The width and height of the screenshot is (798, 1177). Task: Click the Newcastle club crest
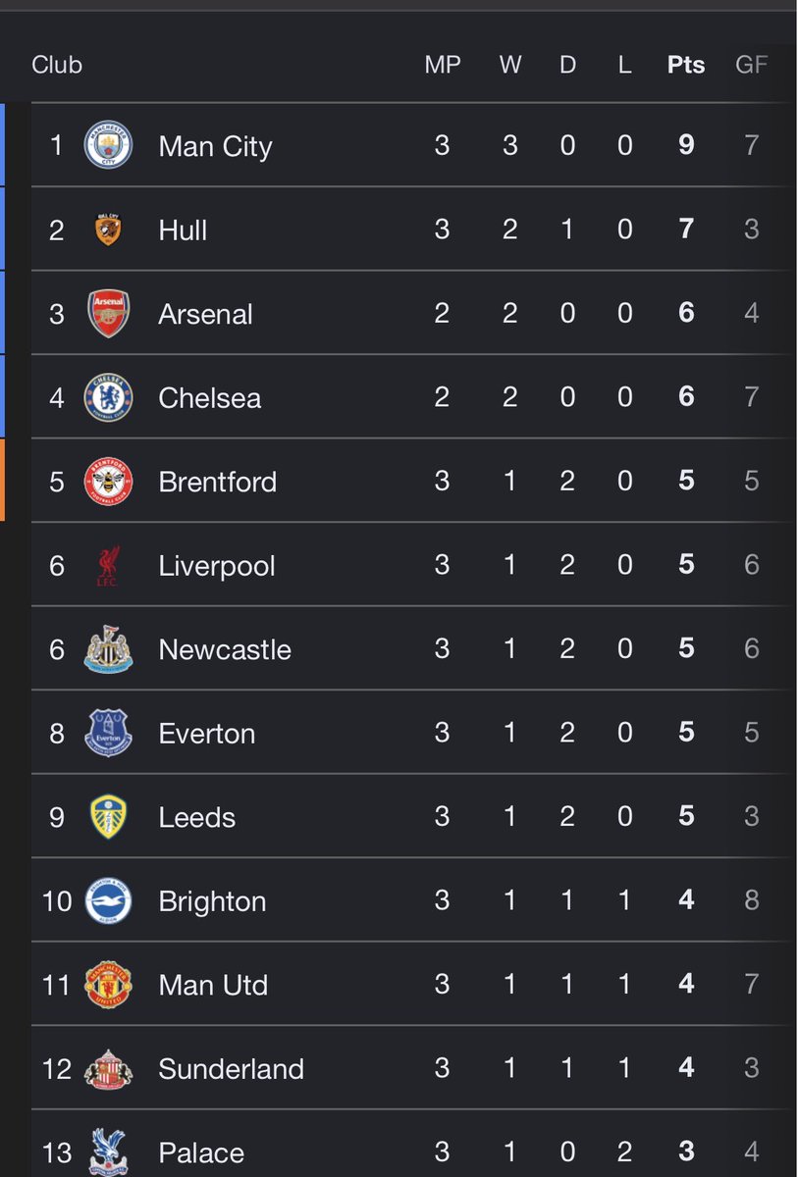point(108,649)
